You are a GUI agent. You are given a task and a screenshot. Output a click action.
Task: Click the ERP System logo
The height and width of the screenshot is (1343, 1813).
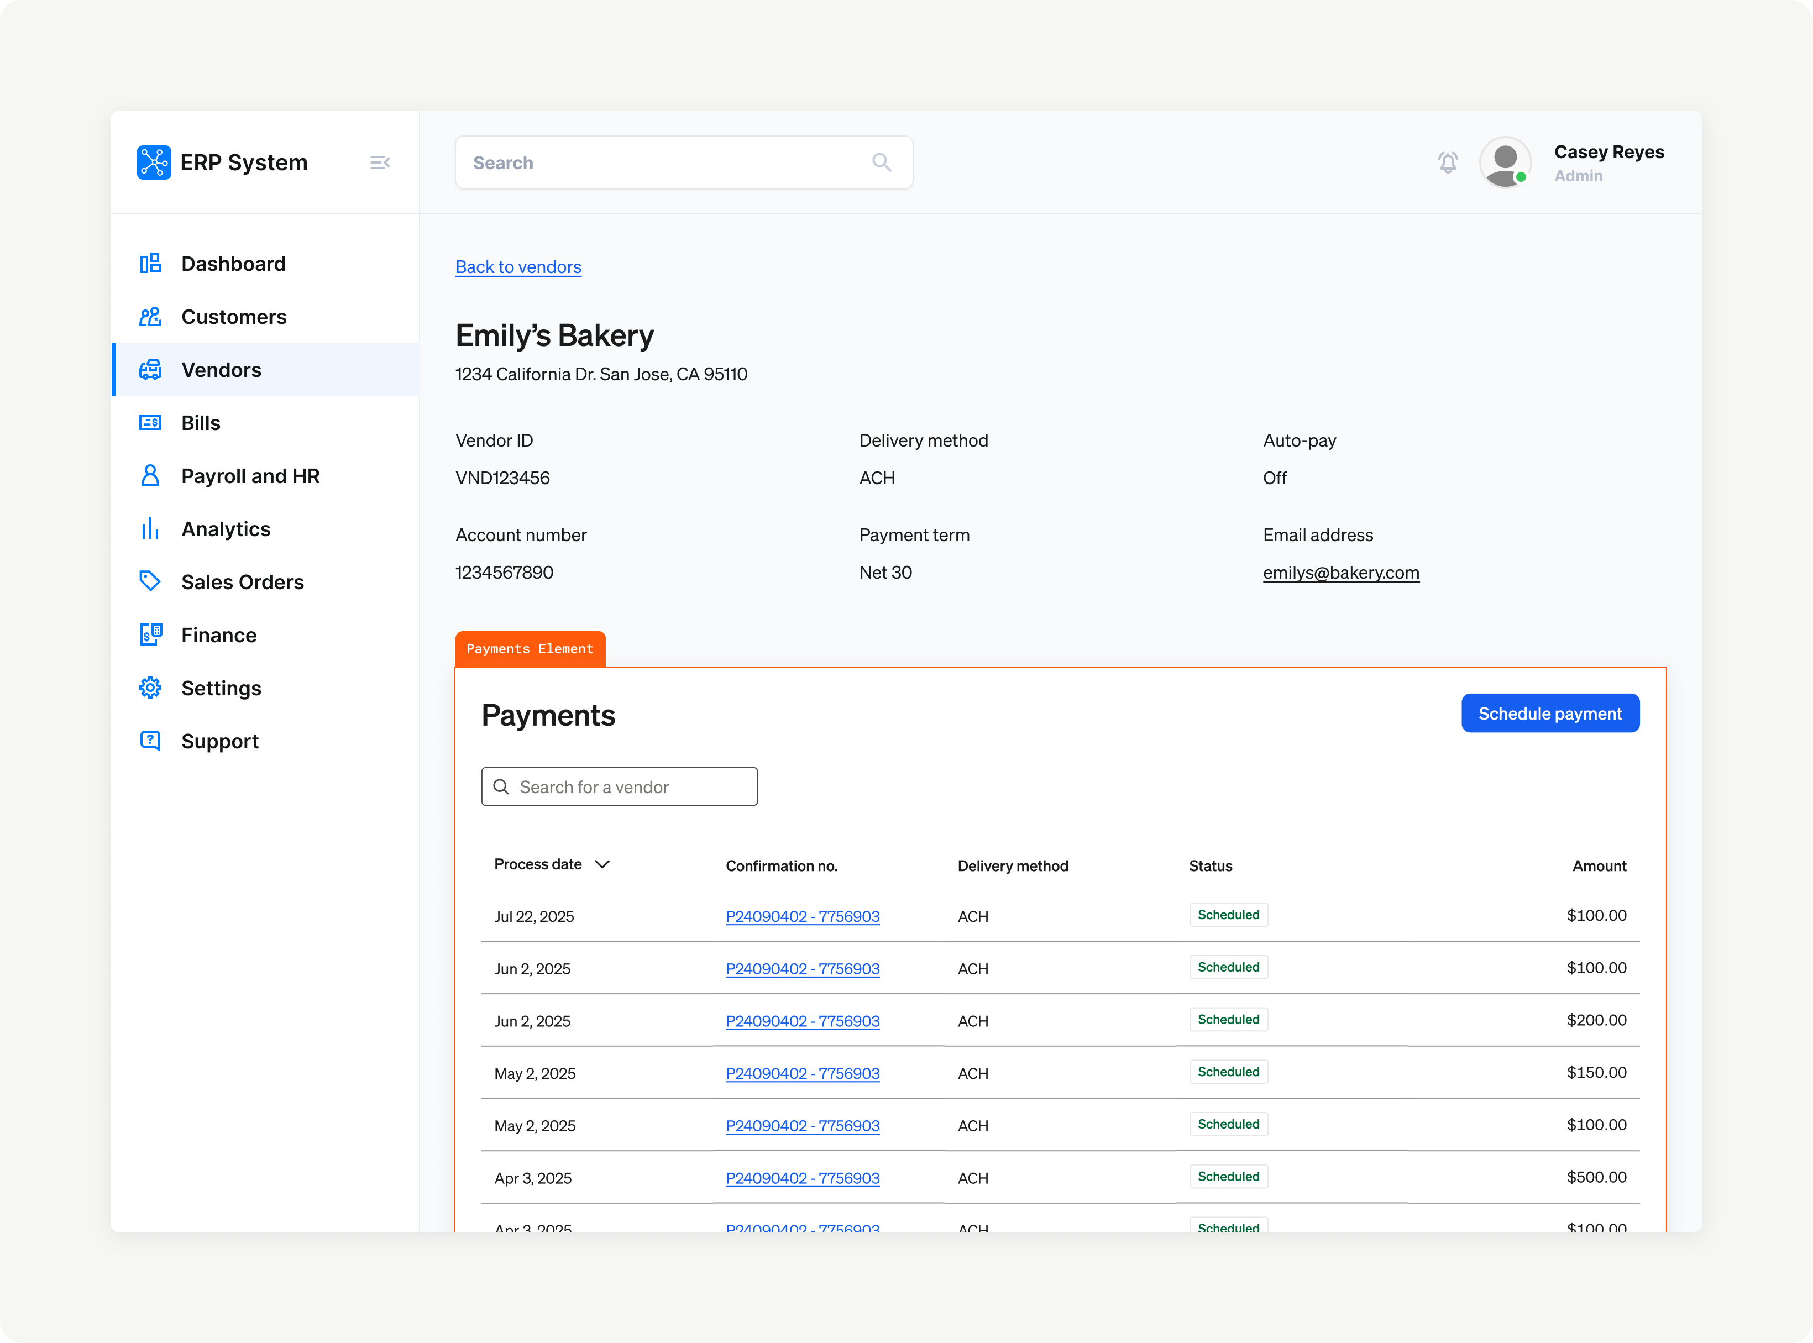click(x=154, y=162)
